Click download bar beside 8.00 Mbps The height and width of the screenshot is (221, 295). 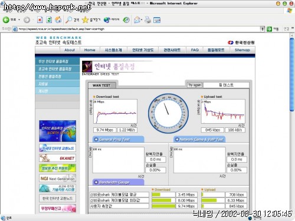pos(163,200)
